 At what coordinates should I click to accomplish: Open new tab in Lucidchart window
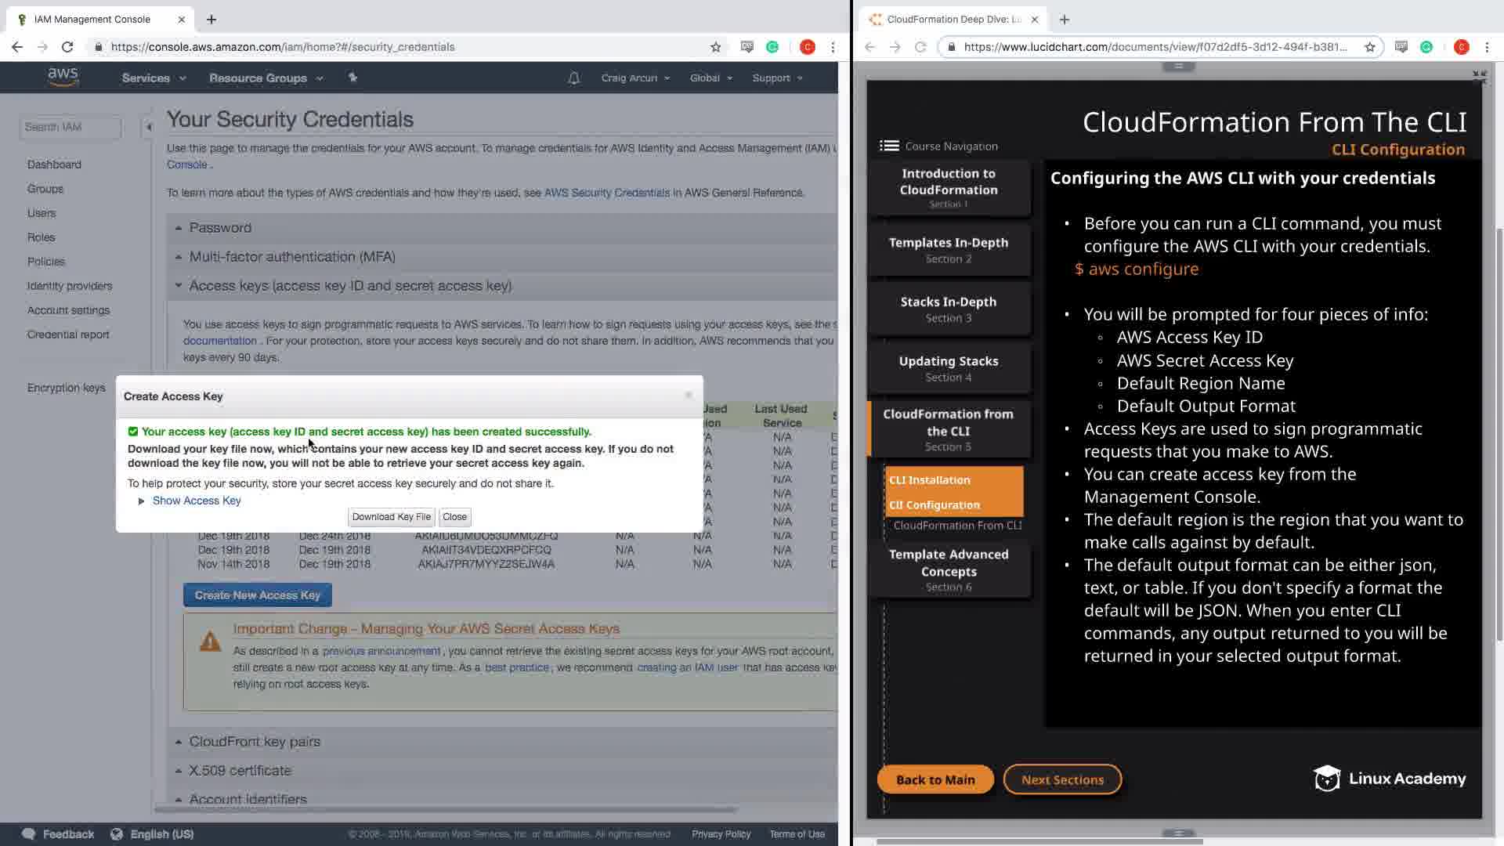point(1064,20)
